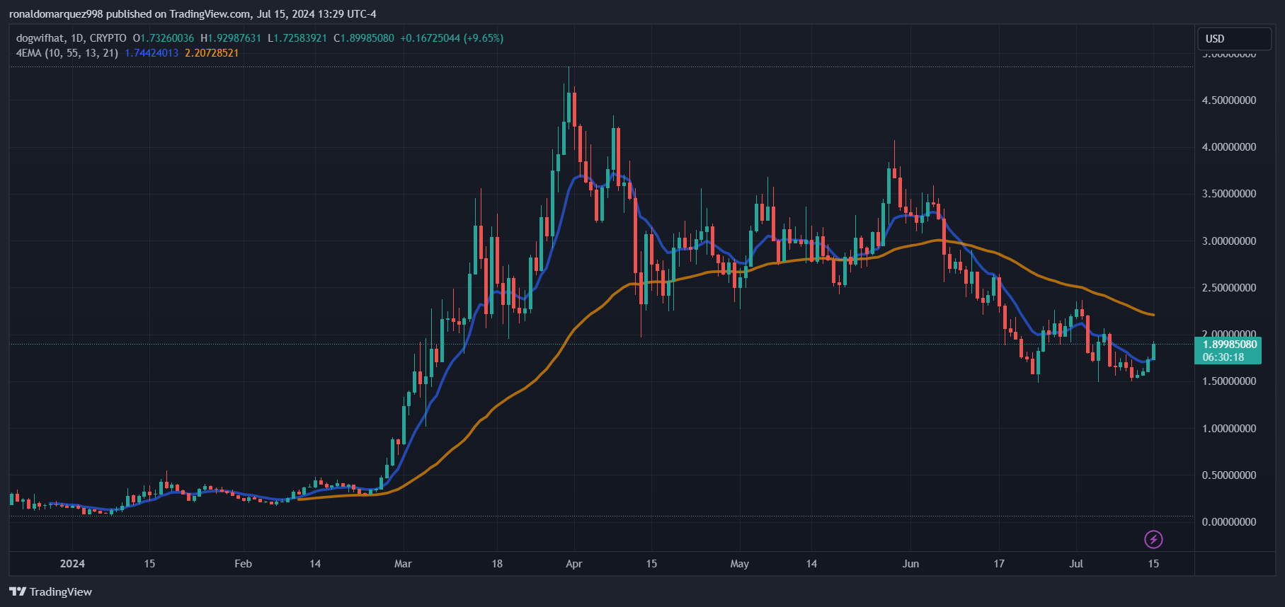This screenshot has height=607, width=1285.
Task: Click the 18 date label on time axis
Action: [x=497, y=564]
